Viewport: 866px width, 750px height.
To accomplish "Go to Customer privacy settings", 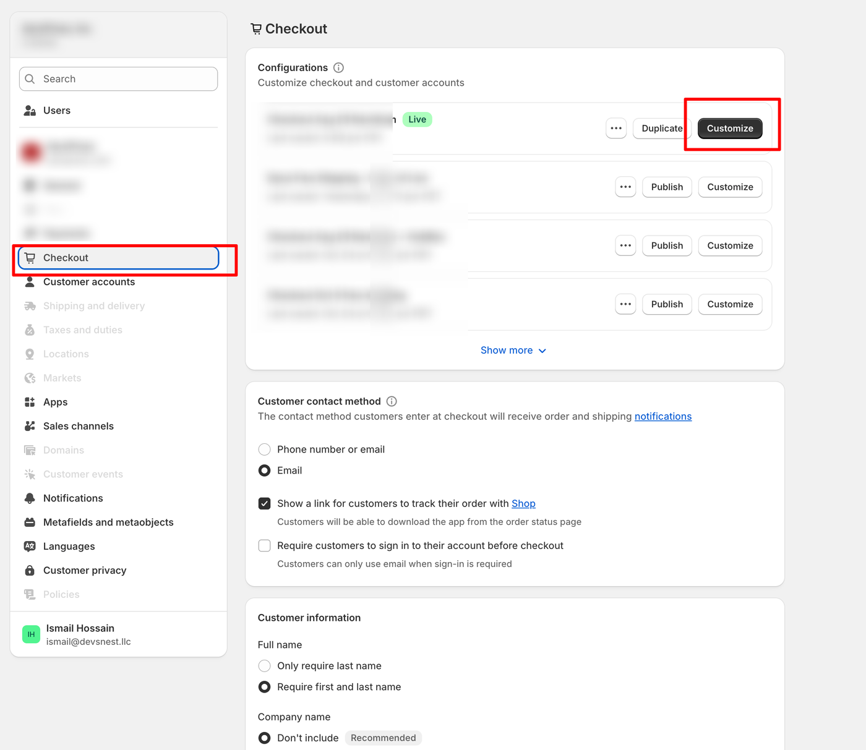I will 118,571.
